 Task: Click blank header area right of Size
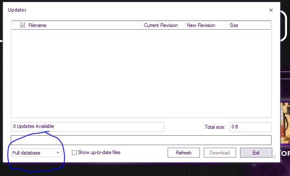255,25
